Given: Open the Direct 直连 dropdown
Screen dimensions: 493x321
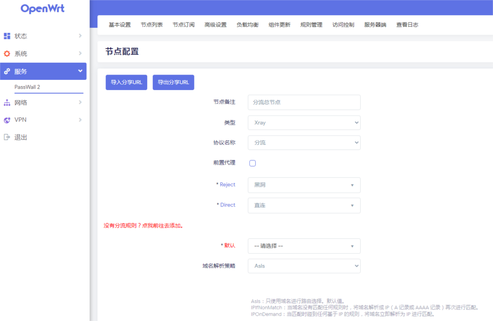Looking at the screenshot, I should click(x=304, y=205).
